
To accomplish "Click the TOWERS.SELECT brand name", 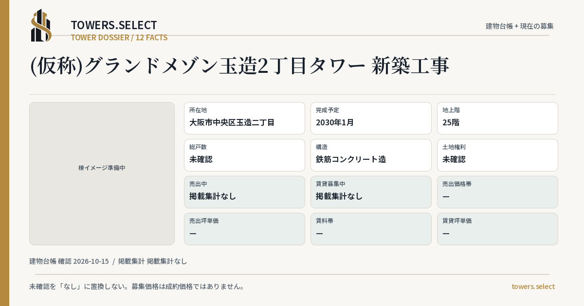I will coord(114,25).
